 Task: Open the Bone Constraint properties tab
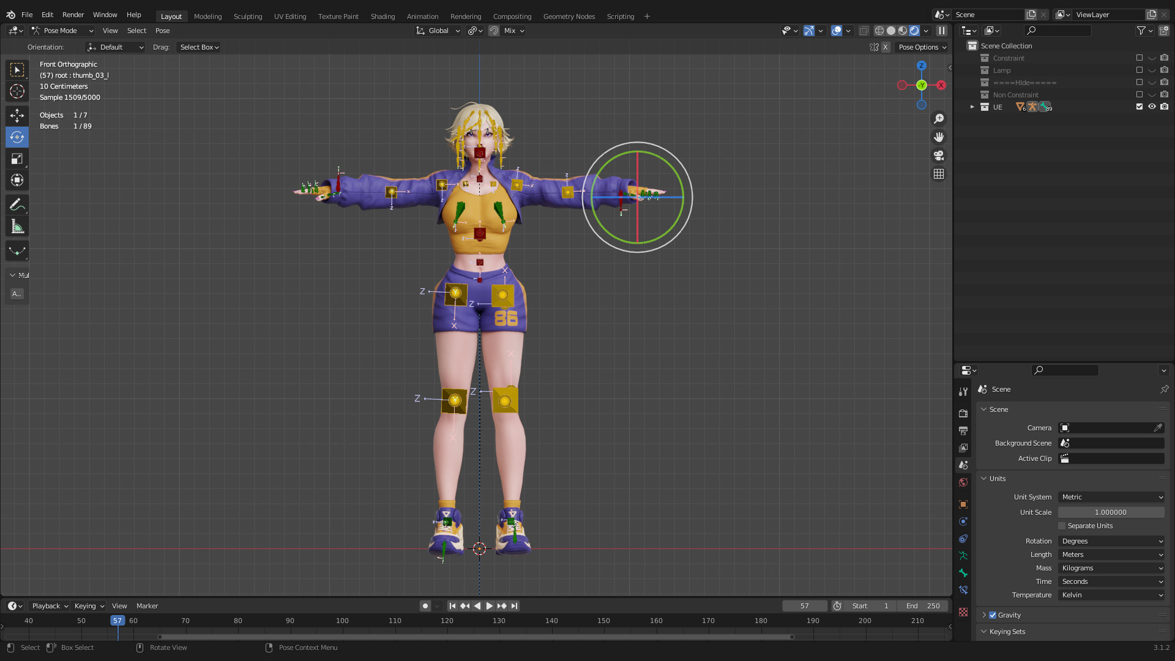click(963, 590)
